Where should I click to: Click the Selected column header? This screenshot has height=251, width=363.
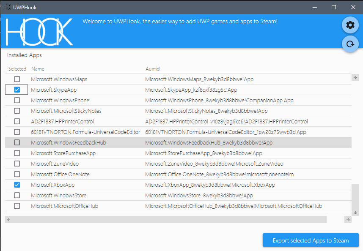[x=17, y=68]
